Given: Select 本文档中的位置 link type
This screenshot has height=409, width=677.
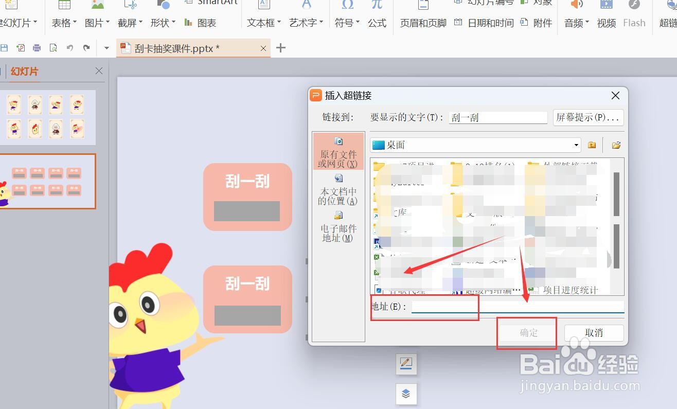Looking at the screenshot, I should tap(338, 189).
